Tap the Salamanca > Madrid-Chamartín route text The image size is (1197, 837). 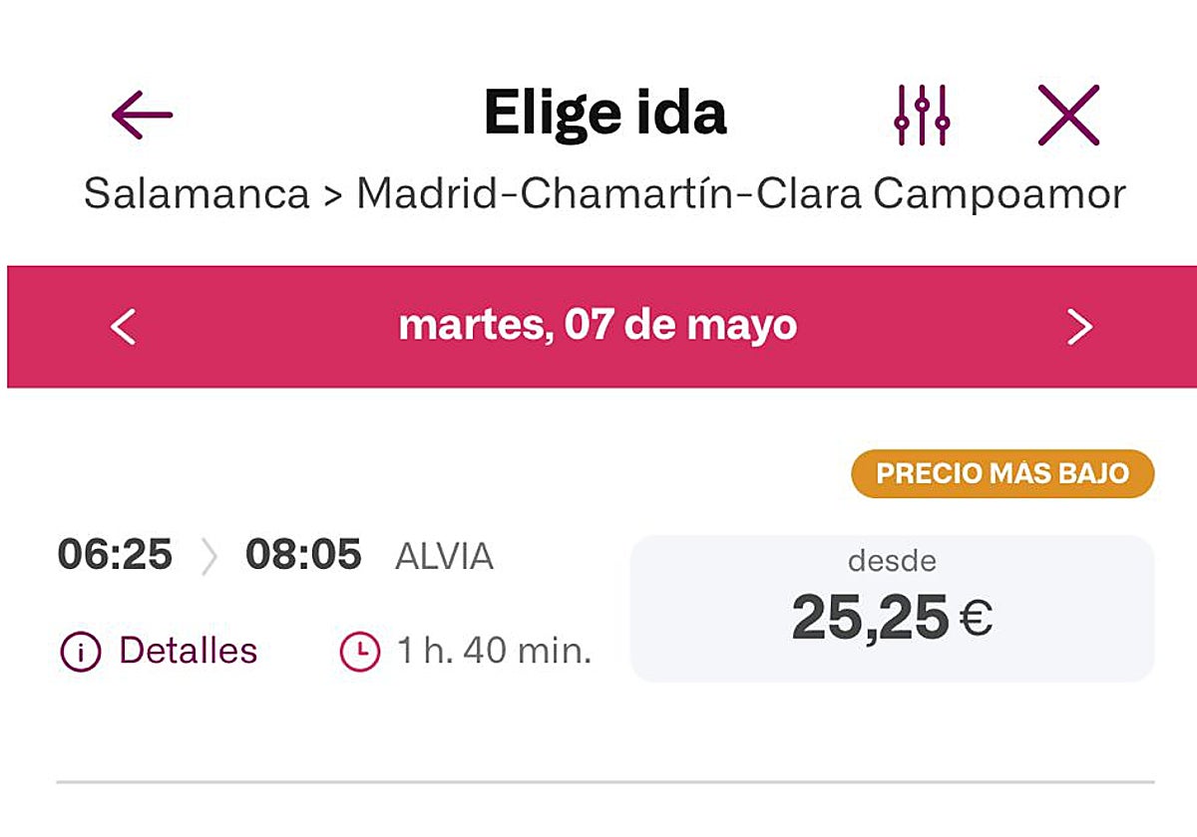604,194
